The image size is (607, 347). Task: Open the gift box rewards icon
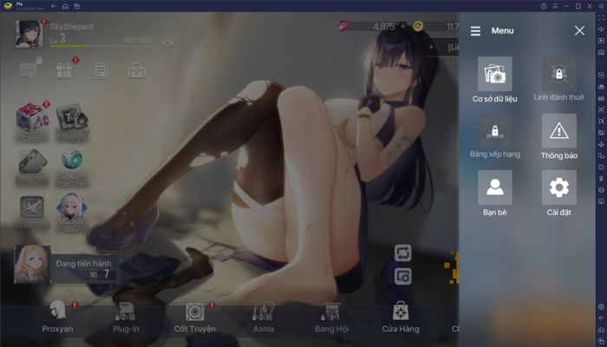click(64, 70)
